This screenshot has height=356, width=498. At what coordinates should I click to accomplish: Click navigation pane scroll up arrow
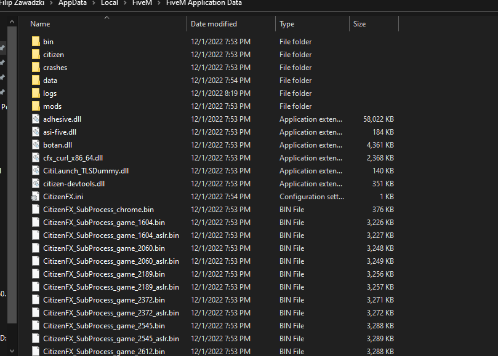12,22
